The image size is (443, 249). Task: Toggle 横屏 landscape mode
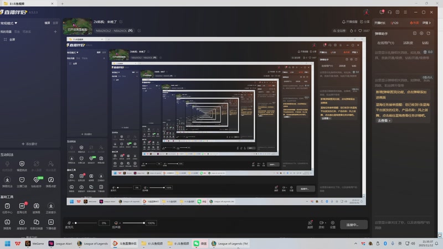47,23
